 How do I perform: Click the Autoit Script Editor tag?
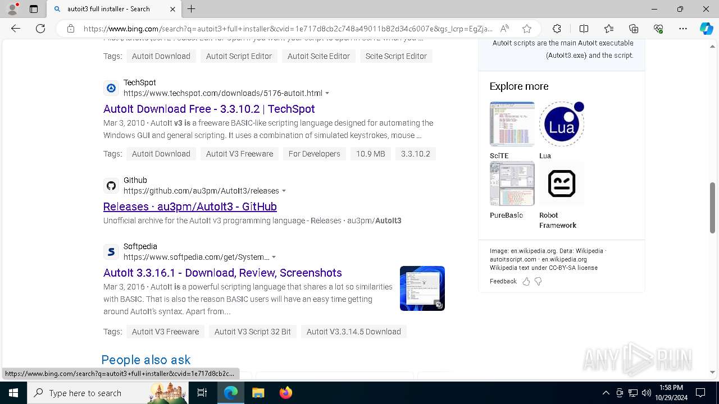click(239, 56)
